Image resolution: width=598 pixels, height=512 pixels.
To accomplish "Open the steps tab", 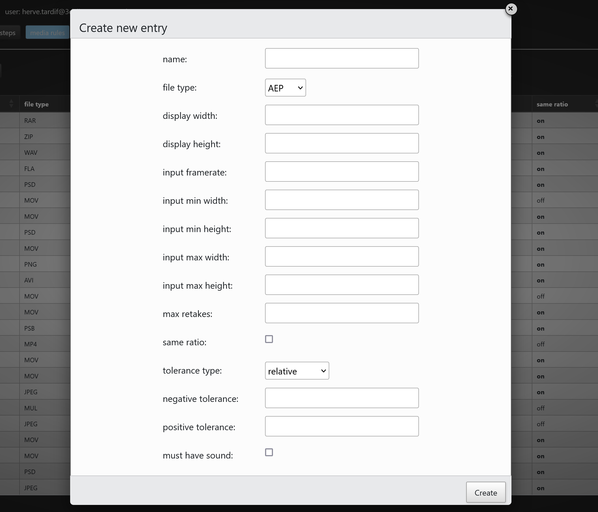I will point(8,33).
